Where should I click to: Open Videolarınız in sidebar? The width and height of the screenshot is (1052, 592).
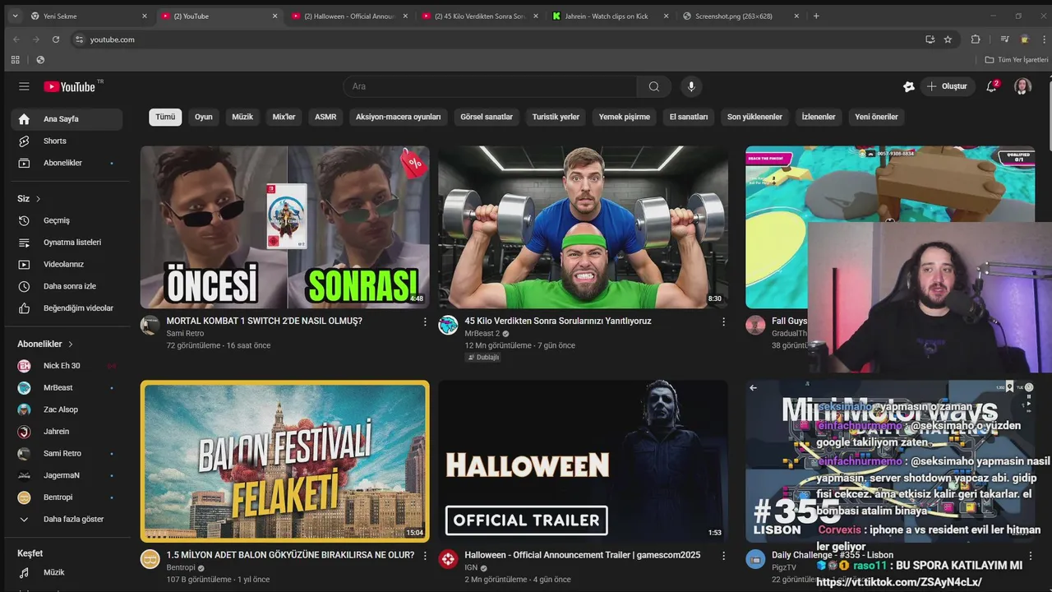coord(67,264)
